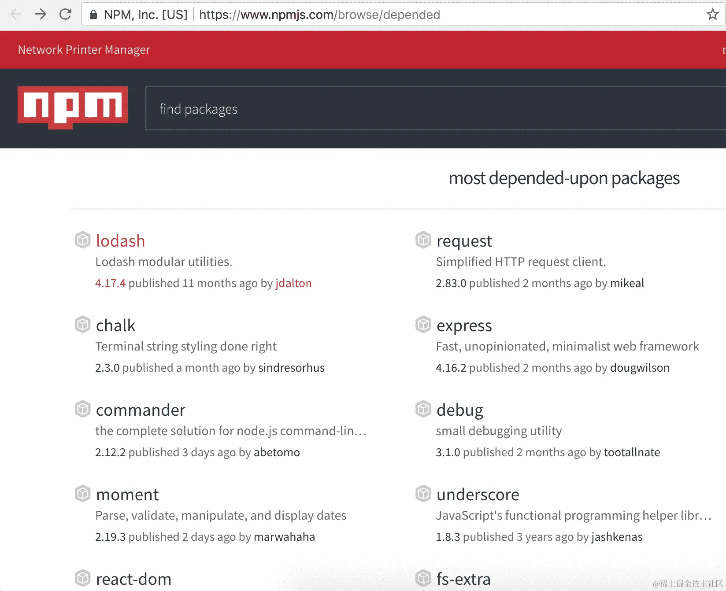The image size is (726, 591).
Task: Click 'Simplified HTTP request client.' description
Action: (x=521, y=262)
